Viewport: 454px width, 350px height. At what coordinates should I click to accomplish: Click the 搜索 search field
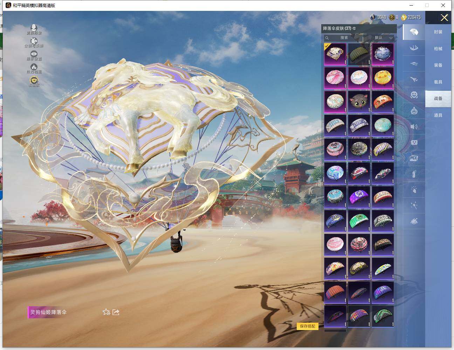(343, 37)
